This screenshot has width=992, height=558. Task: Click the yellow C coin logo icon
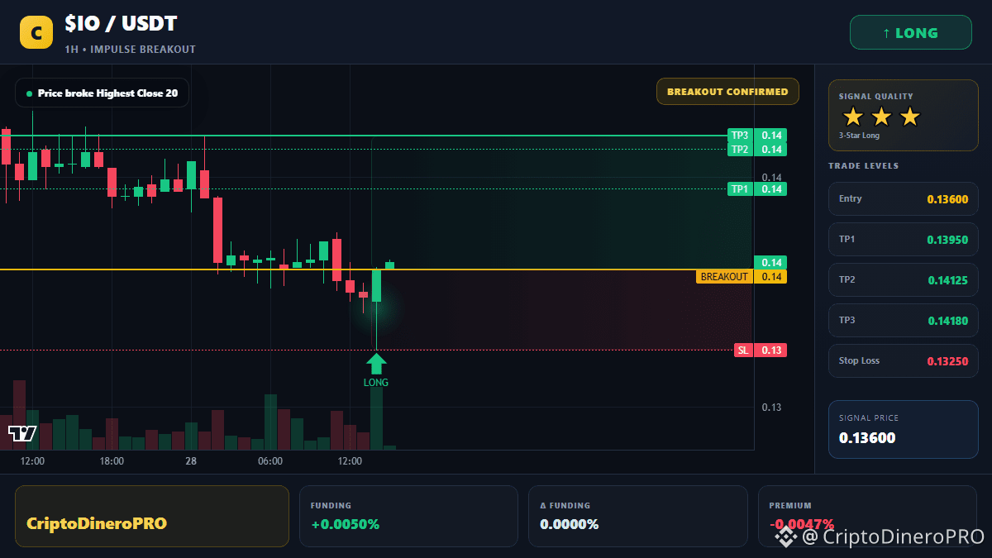[x=36, y=32]
